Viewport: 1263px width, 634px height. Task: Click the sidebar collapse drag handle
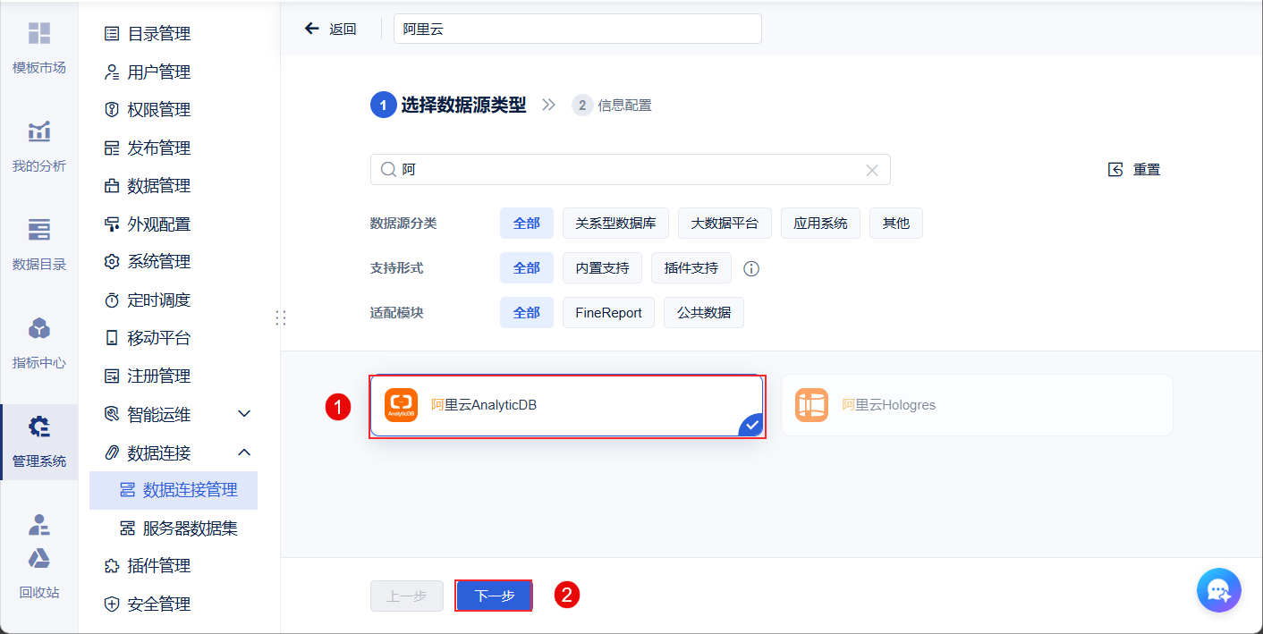[x=281, y=317]
